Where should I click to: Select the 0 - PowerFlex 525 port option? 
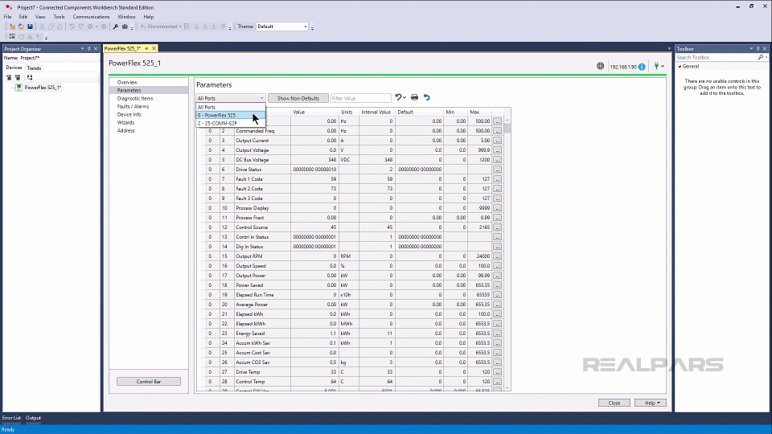pos(231,115)
